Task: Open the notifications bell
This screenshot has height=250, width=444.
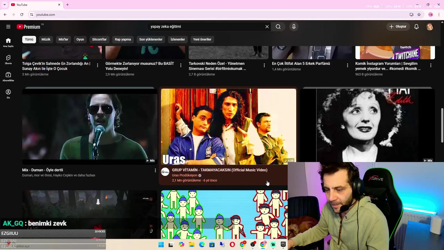Action: (x=417, y=27)
